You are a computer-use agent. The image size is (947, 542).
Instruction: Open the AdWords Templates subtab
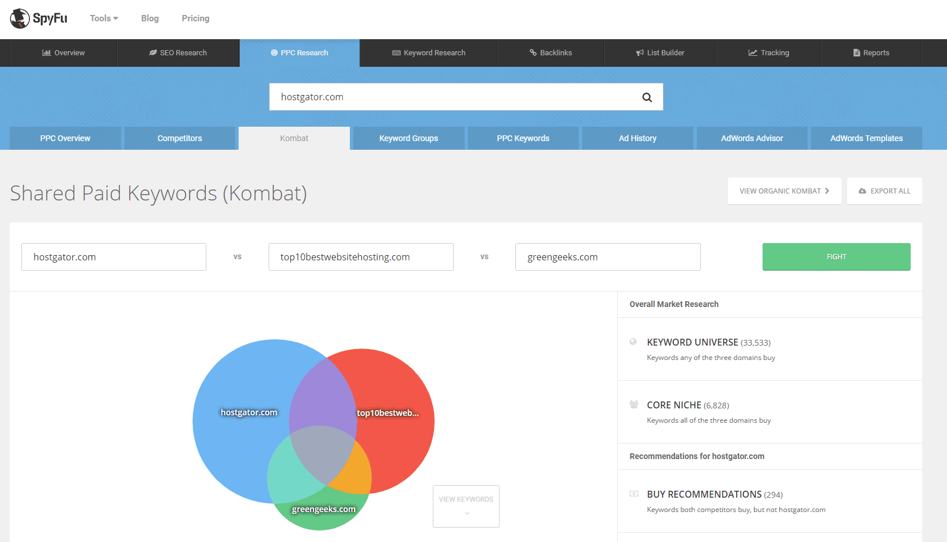[866, 138]
